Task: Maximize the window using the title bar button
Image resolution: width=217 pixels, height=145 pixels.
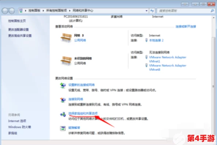Action: 203,4
